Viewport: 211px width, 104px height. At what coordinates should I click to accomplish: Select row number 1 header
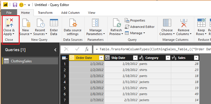coord(65,64)
